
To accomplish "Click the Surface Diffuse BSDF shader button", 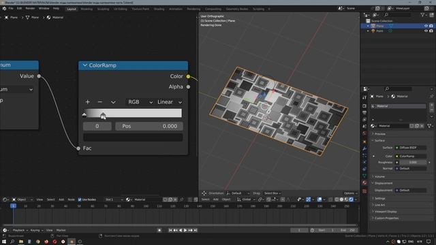I will (411, 148).
